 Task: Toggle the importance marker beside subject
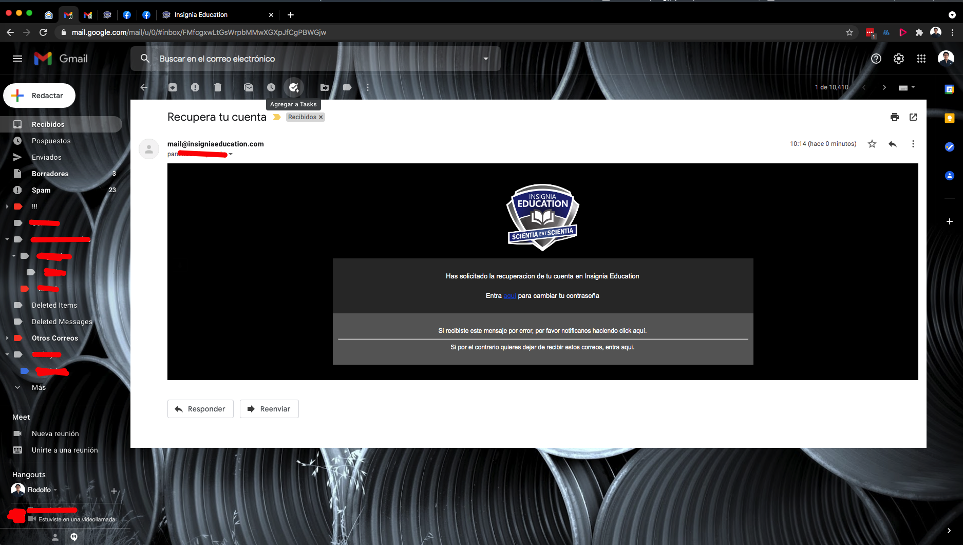277,117
